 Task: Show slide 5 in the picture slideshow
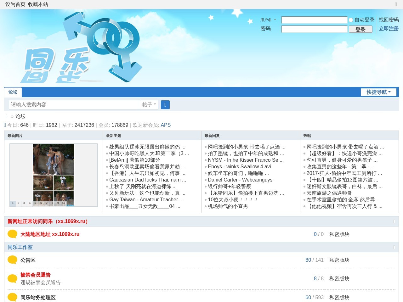pyautogui.click(x=35, y=203)
